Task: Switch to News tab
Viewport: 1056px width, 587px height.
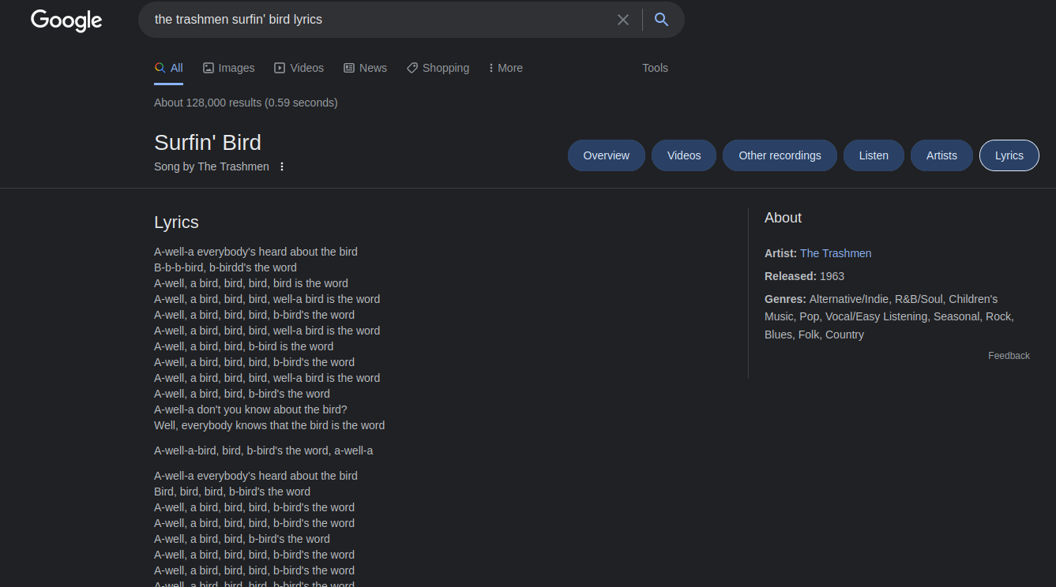Action: (366, 68)
